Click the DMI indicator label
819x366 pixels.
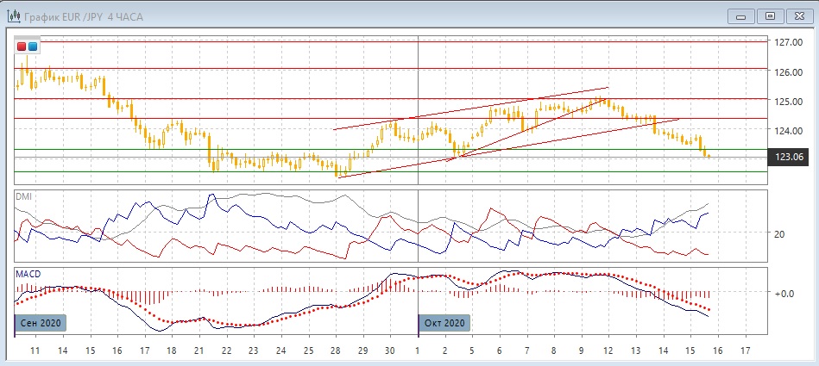(x=23, y=196)
